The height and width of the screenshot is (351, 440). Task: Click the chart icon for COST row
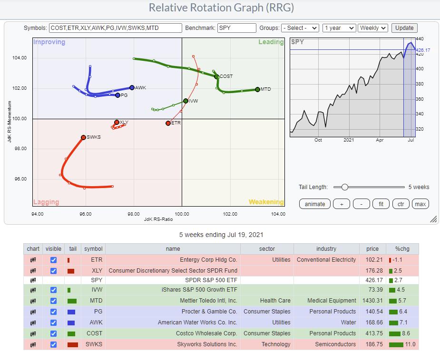tap(33, 333)
